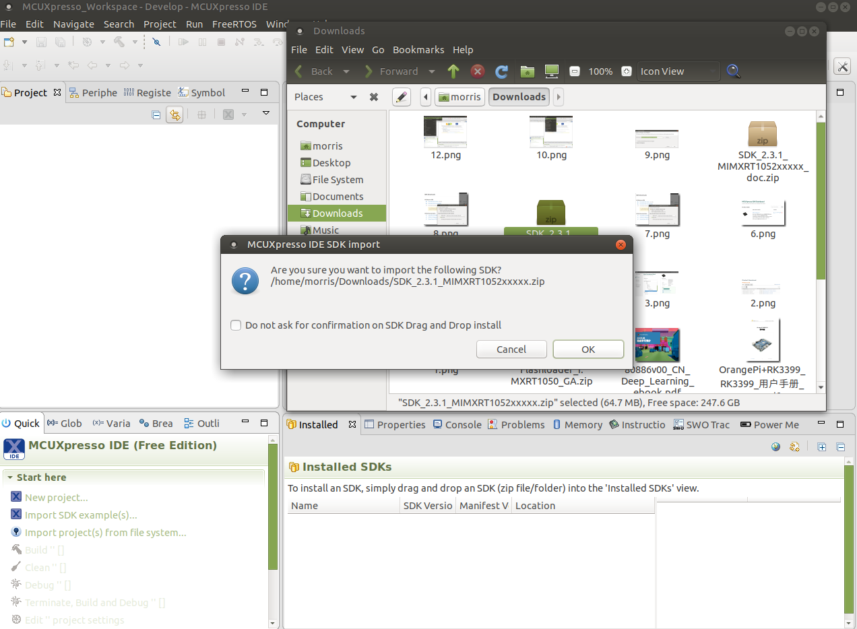This screenshot has height=629, width=857.
Task: Toggle the Skip All Breakpoints icon
Action: [x=156, y=42]
